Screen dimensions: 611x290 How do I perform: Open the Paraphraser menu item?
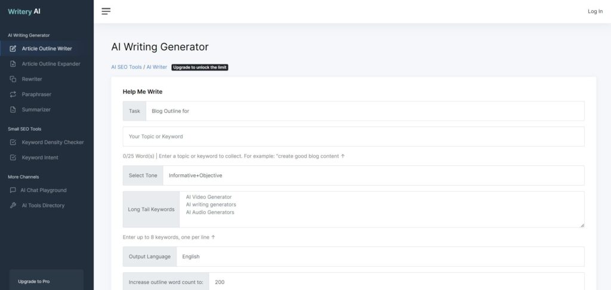coord(36,94)
